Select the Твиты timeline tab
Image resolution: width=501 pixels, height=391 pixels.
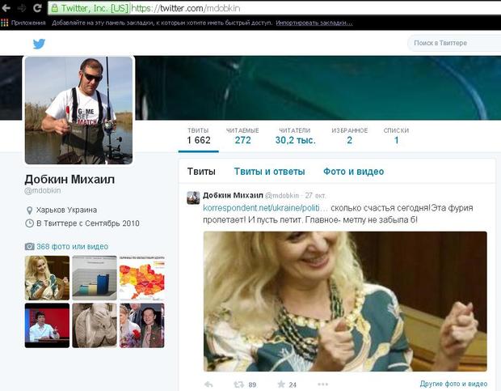201,172
